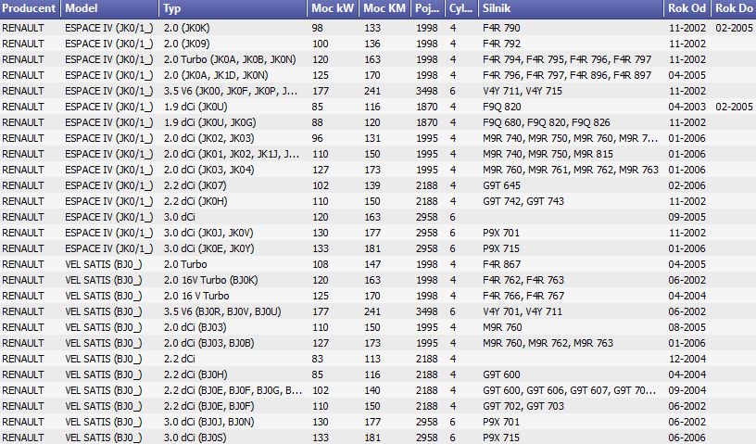Click engine cell V4Y 701, V4Y 711

coord(523,311)
